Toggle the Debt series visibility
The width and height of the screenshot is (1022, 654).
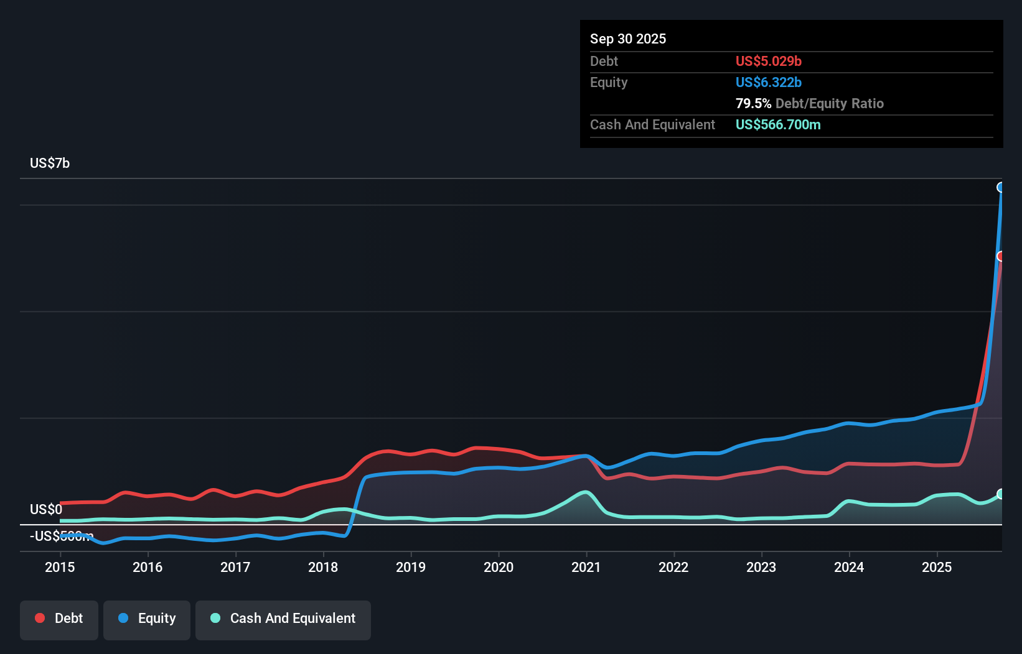(x=59, y=619)
